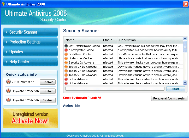Close the Ultimate Antivirus 2008 window
Viewport: 189px width, 138px height.
[x=186, y=4]
